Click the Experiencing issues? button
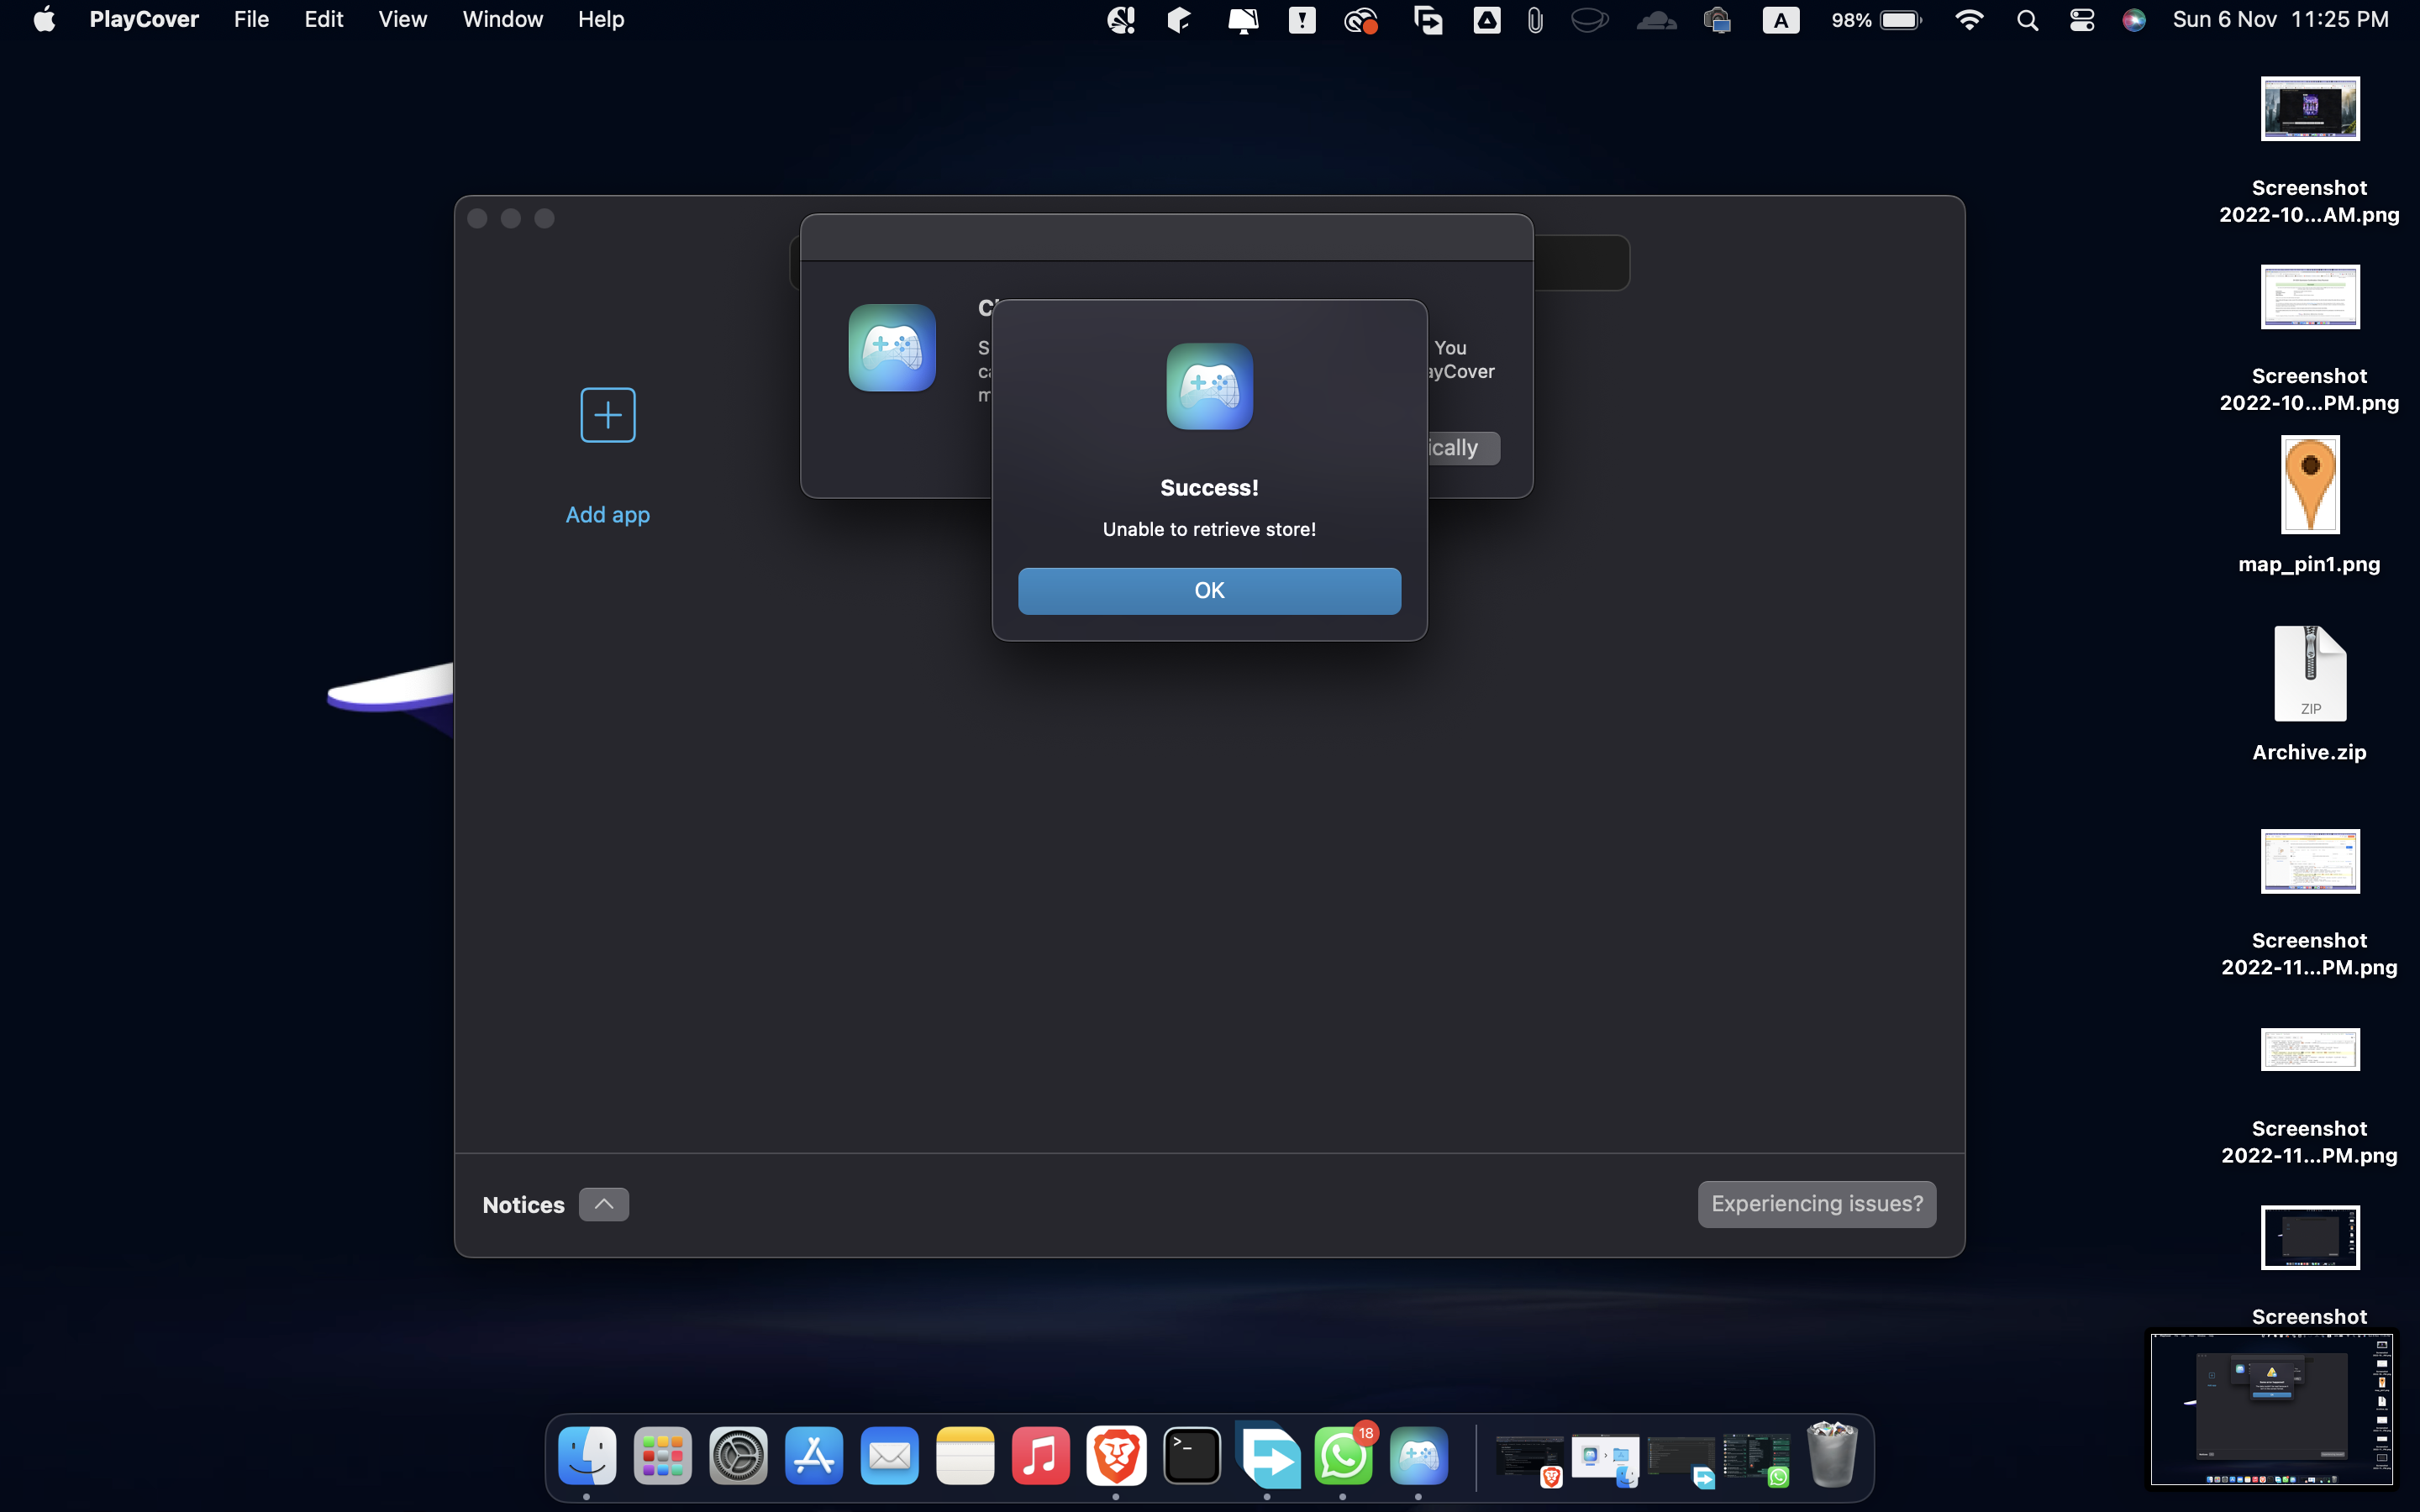 [1816, 1204]
